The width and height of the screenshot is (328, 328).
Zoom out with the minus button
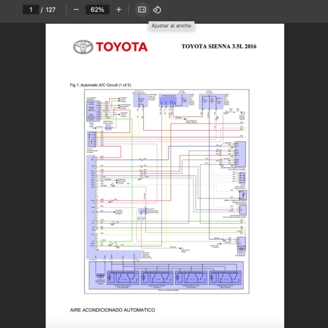76,10
